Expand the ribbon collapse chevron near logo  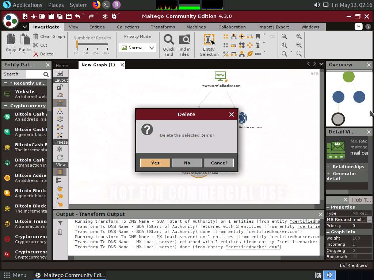[24, 27]
